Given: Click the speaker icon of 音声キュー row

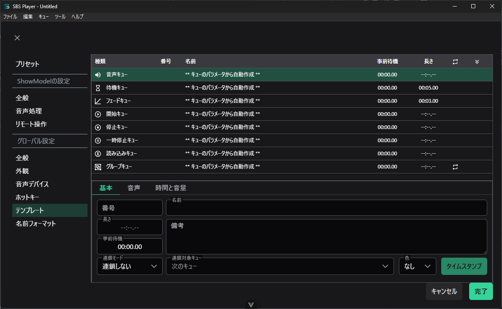Looking at the screenshot, I should pyautogui.click(x=98, y=75).
